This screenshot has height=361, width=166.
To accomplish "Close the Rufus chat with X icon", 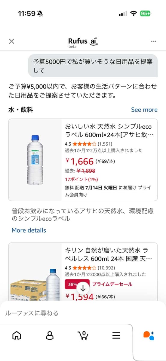I will (x=11, y=41).
